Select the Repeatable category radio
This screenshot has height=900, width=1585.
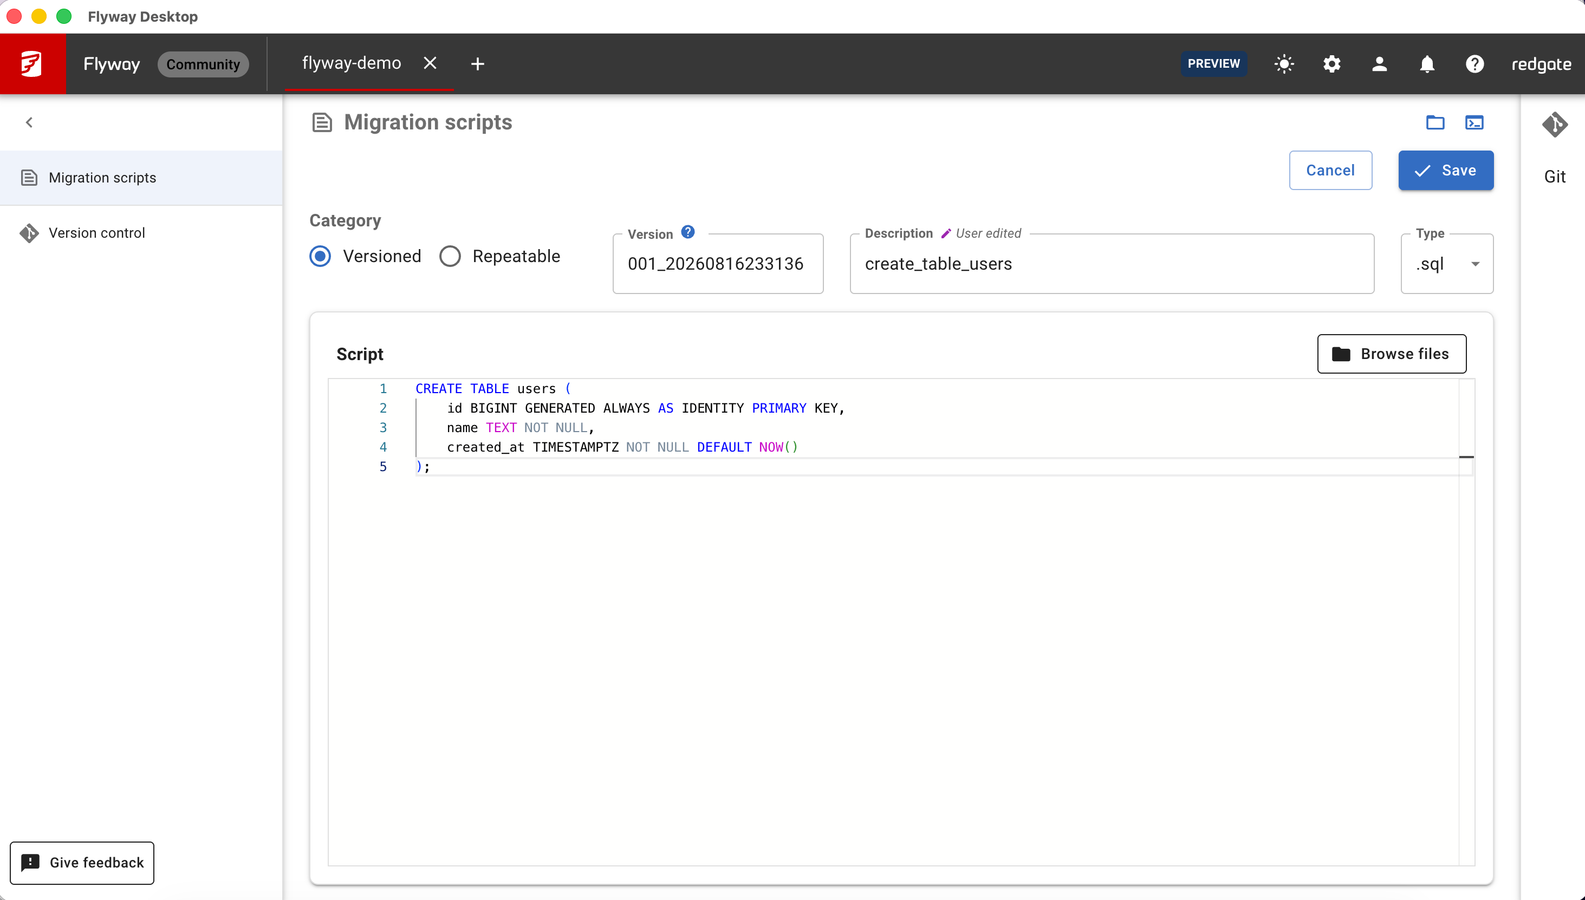(x=450, y=256)
